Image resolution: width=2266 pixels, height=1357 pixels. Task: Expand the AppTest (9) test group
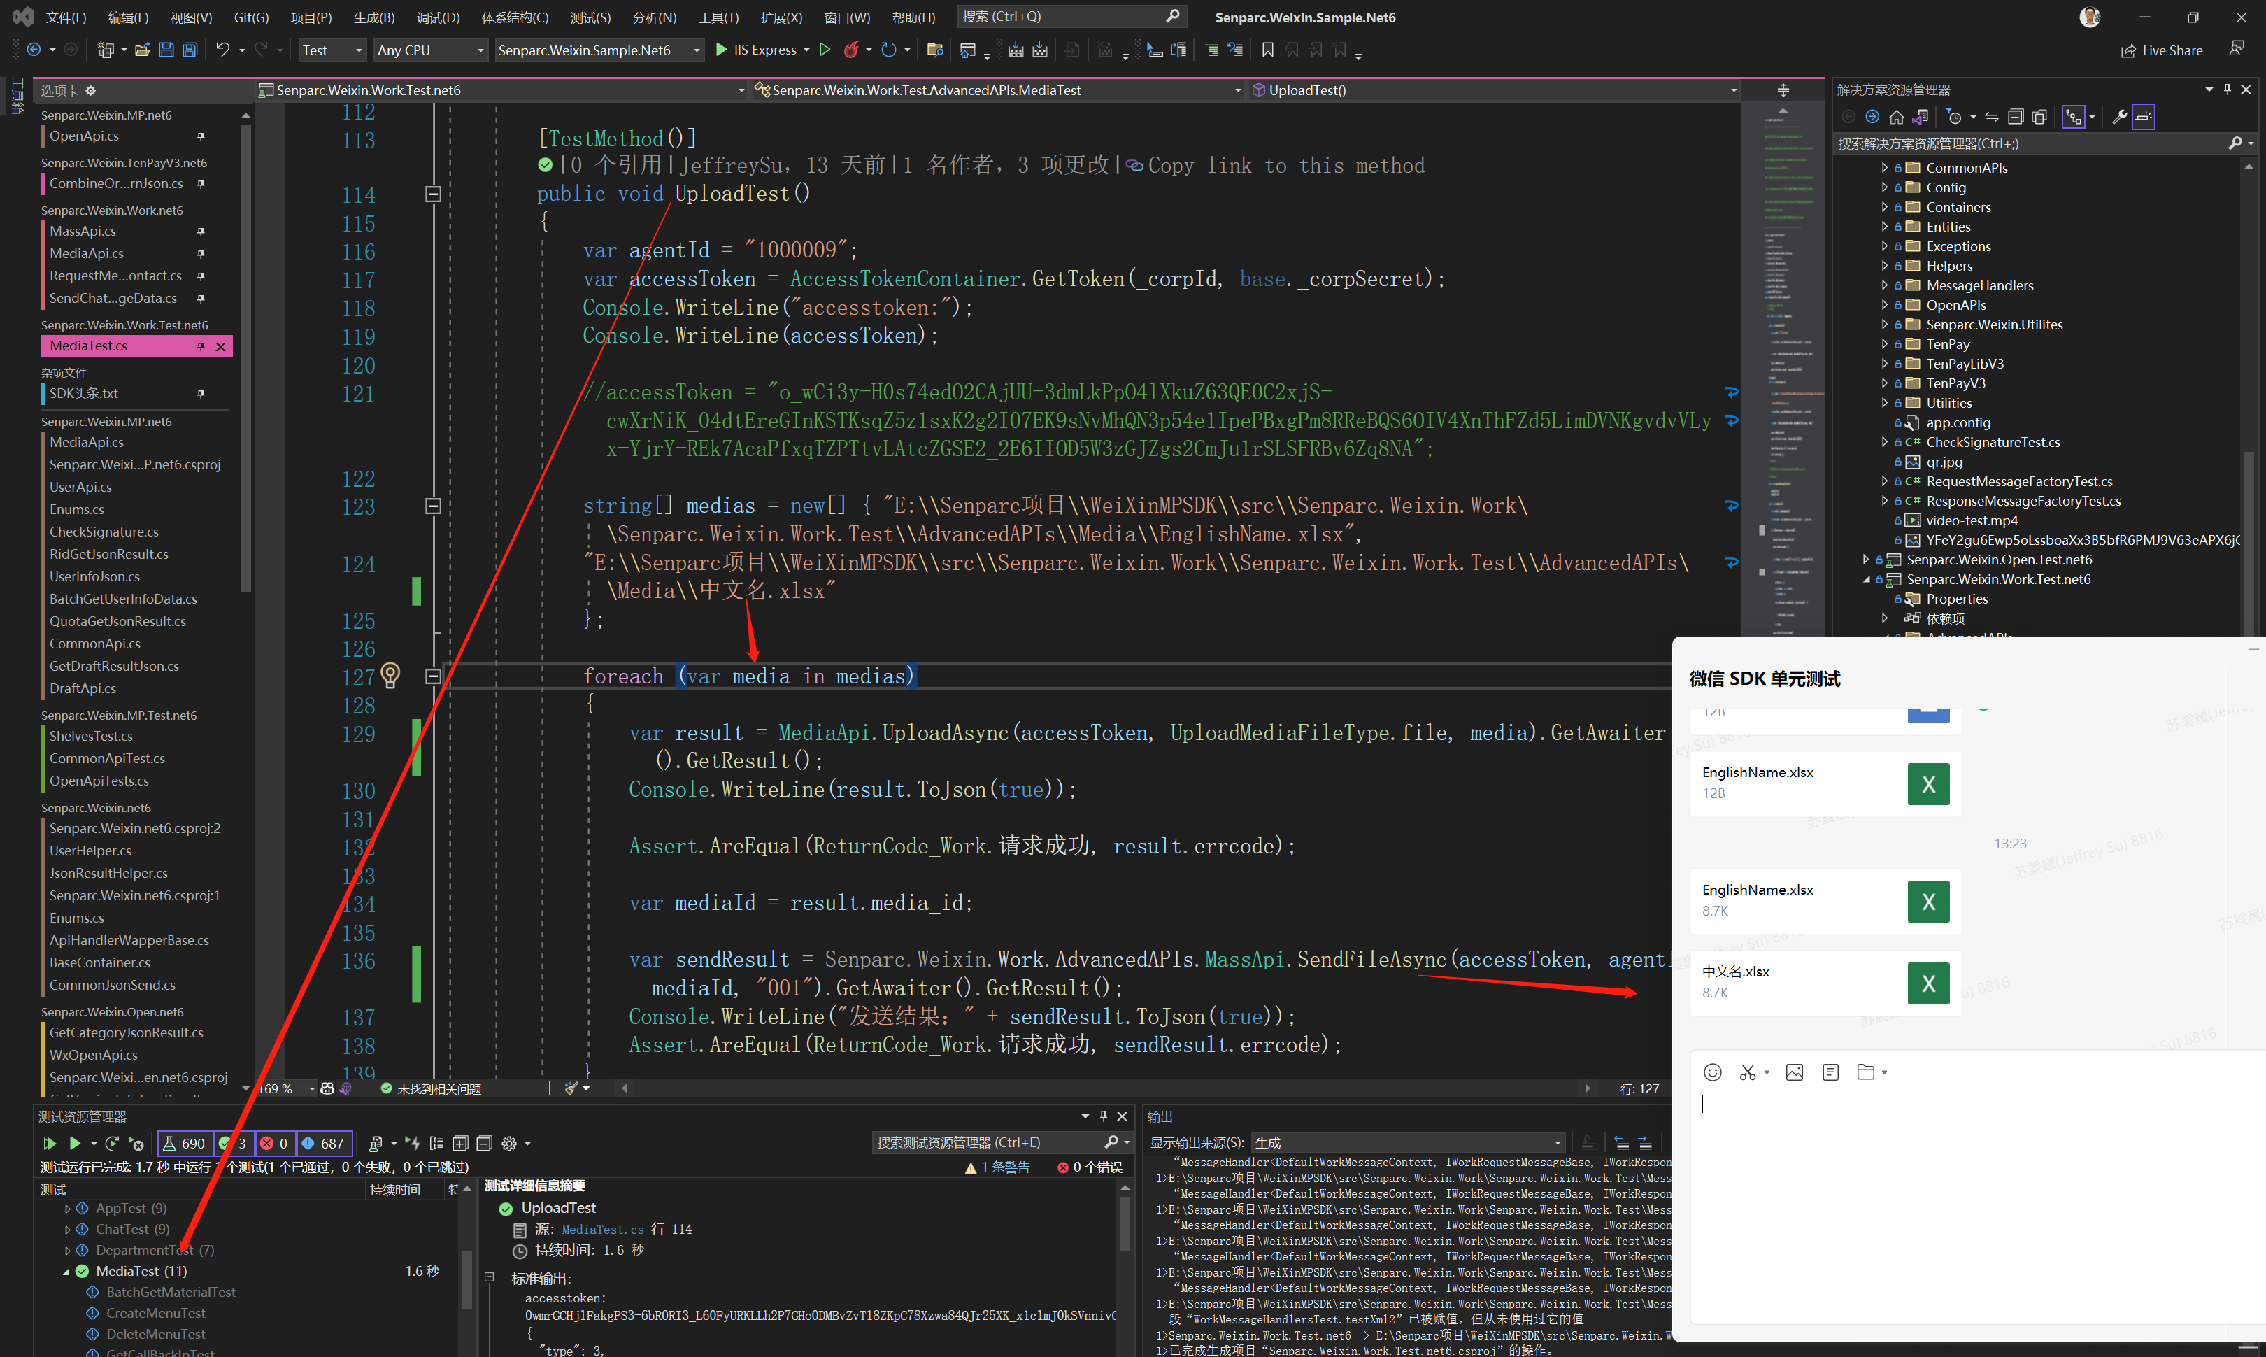pos(68,1207)
